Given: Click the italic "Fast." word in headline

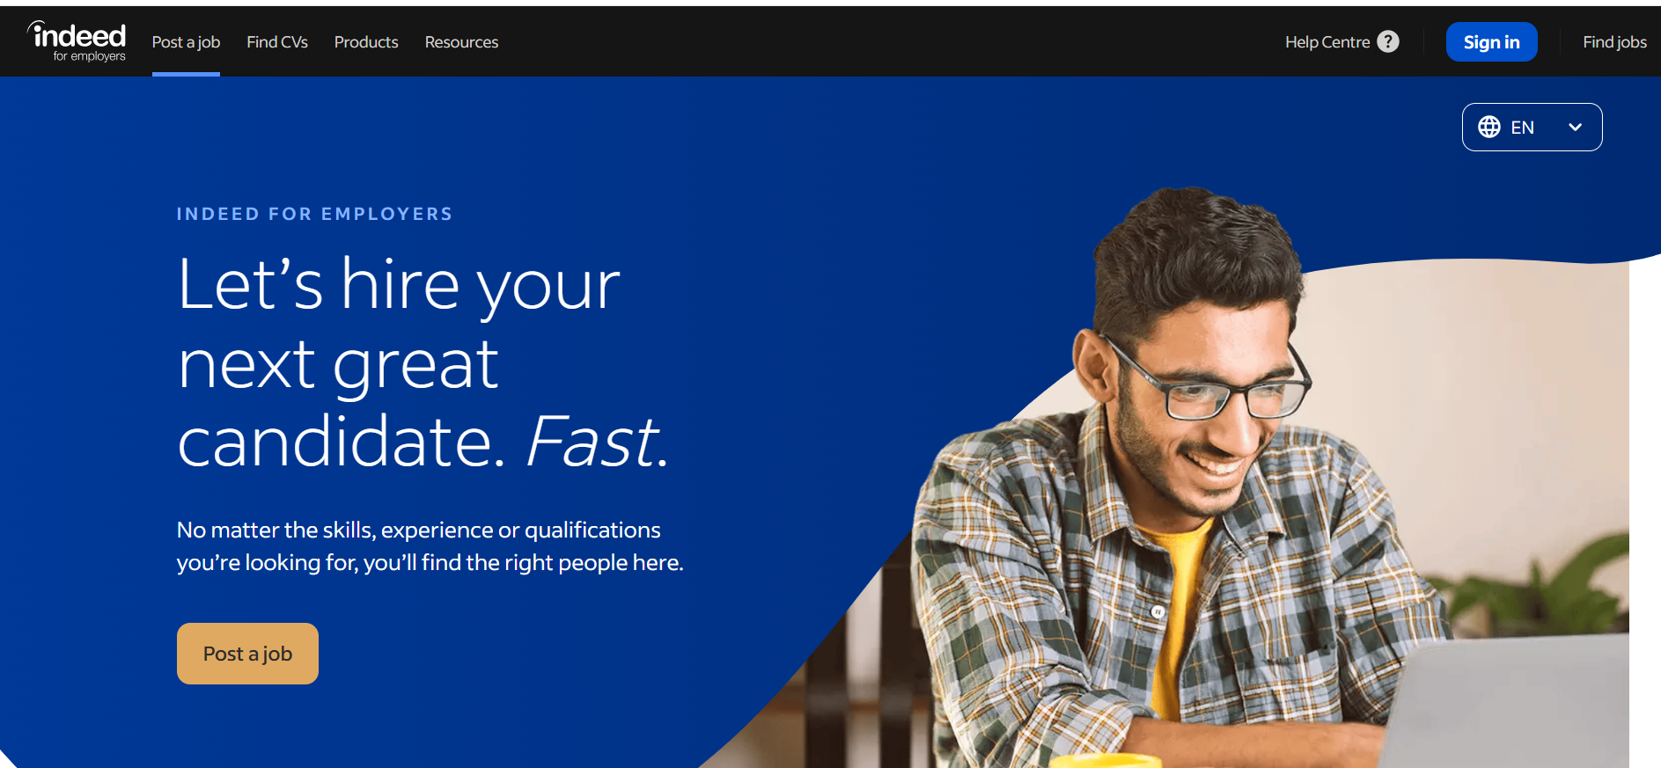Looking at the screenshot, I should click(x=598, y=441).
